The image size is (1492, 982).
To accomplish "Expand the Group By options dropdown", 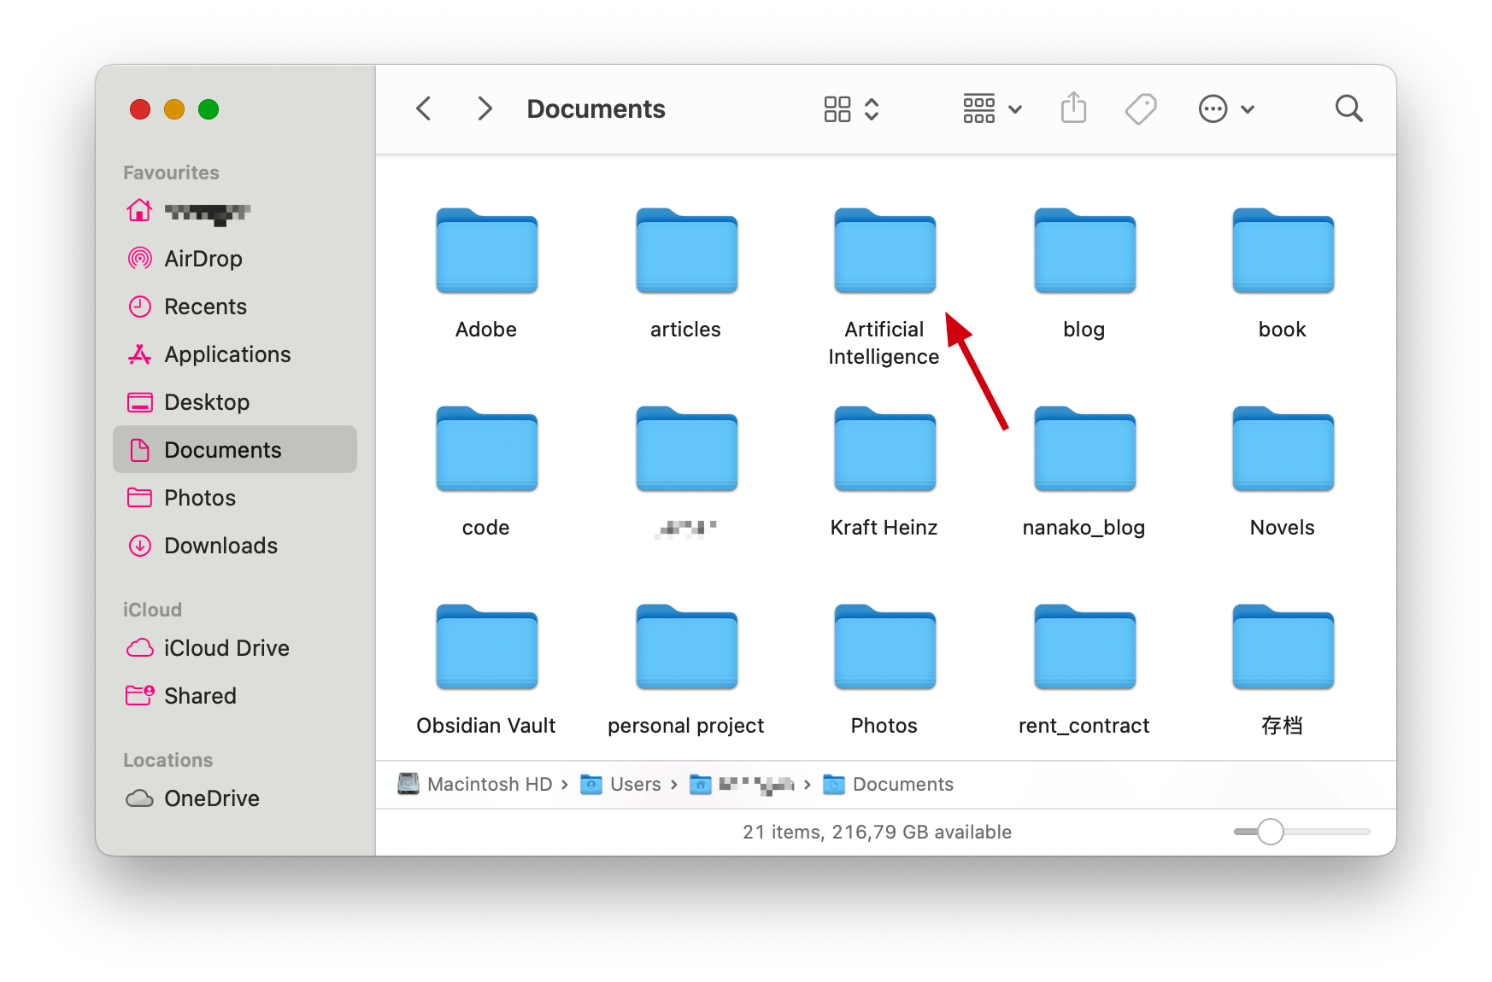I will coord(992,108).
